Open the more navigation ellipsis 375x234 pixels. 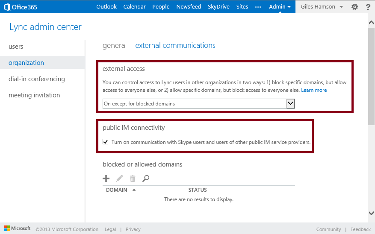[x=258, y=7]
